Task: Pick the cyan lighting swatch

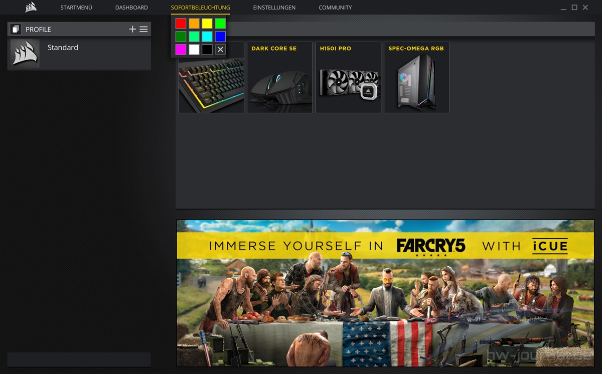Action: point(207,36)
